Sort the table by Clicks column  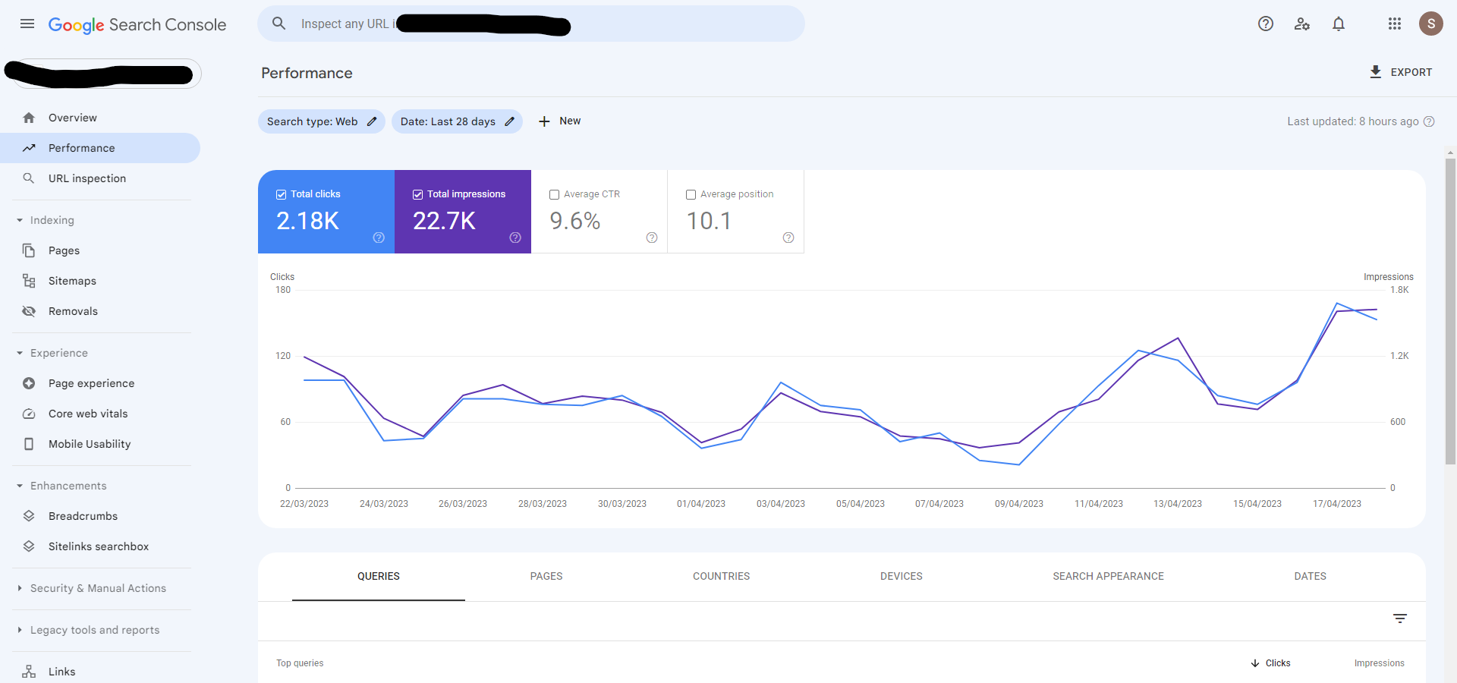1271,663
